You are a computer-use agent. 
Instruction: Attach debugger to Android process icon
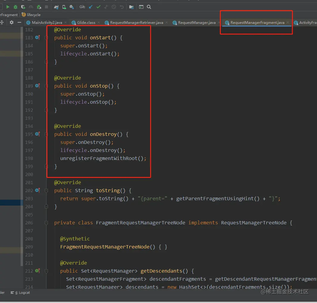tap(39, 7)
